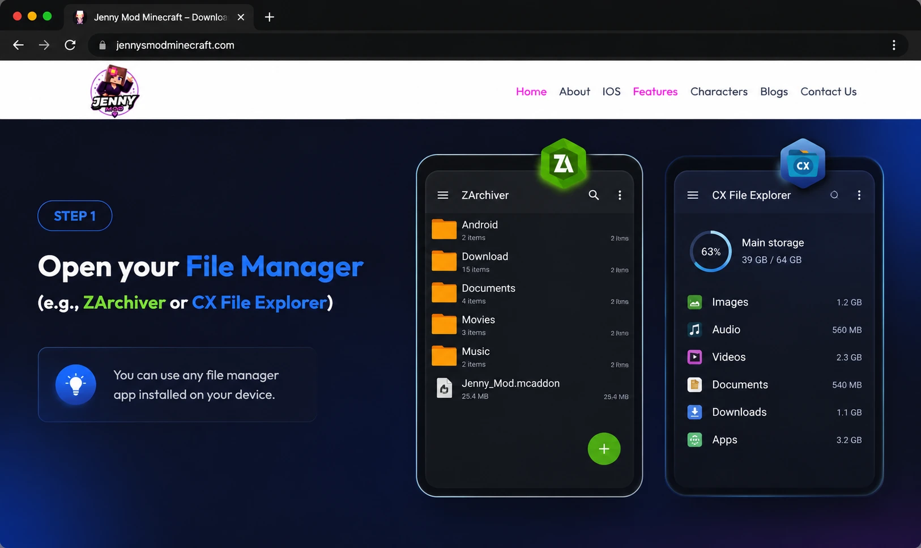Screen dimensions: 921x548
Task: Click the Documents icon in CX File Explorer
Action: click(x=695, y=384)
